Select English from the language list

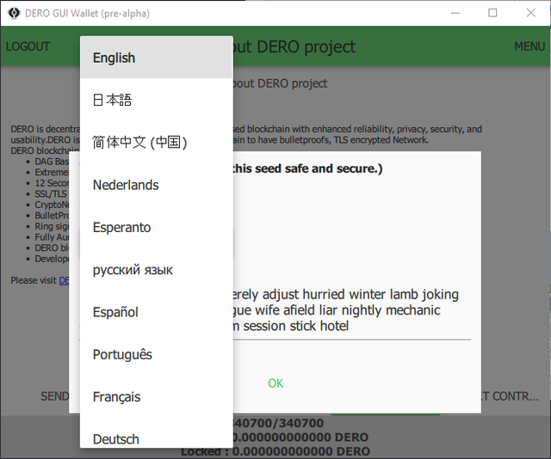point(157,58)
